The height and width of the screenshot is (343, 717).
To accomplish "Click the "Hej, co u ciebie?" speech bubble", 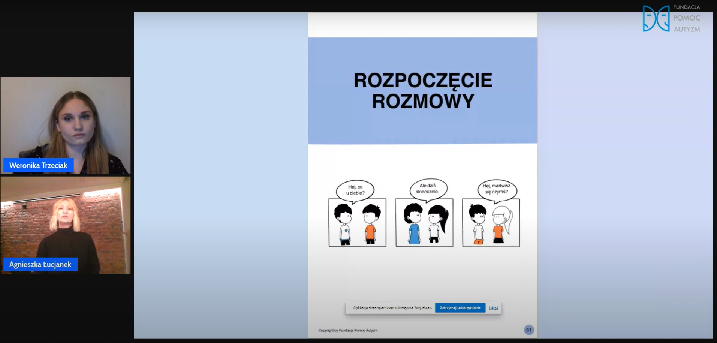I will coord(355,190).
